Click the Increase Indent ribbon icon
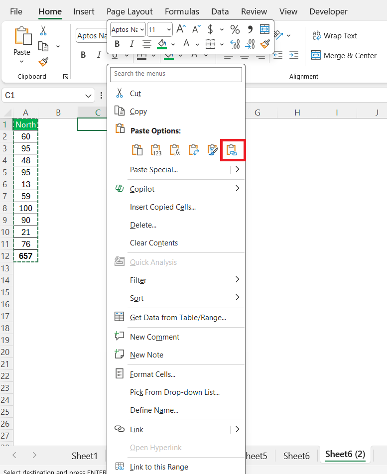 [293, 55]
